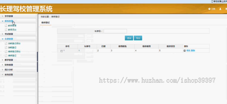Click the page icon for 教练添加
The width and height of the screenshot is (227, 104).
pyautogui.click(x=6, y=30)
